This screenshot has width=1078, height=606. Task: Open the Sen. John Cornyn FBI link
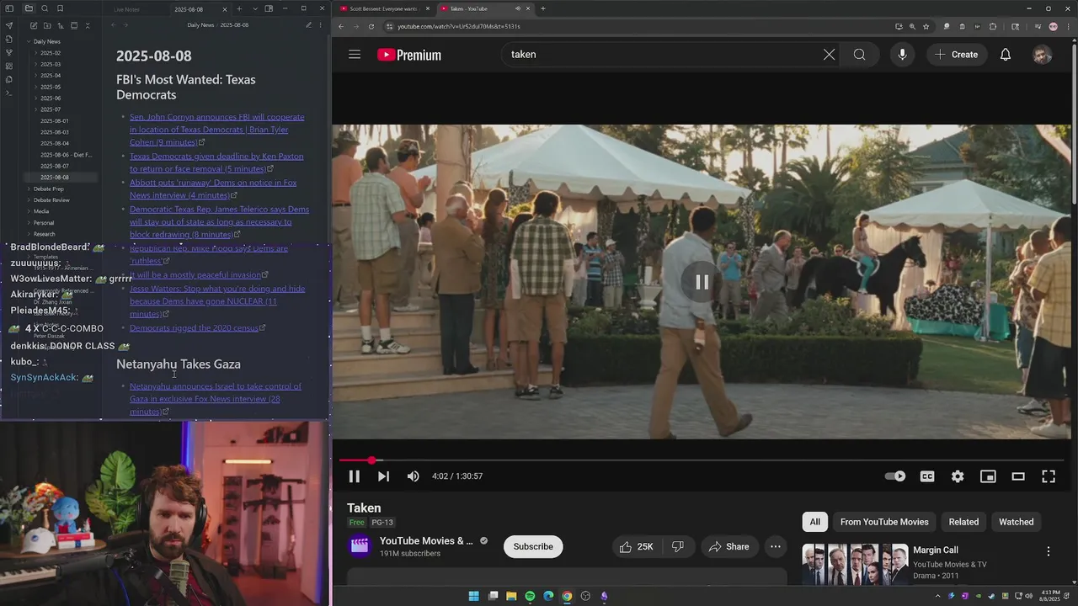click(x=216, y=130)
